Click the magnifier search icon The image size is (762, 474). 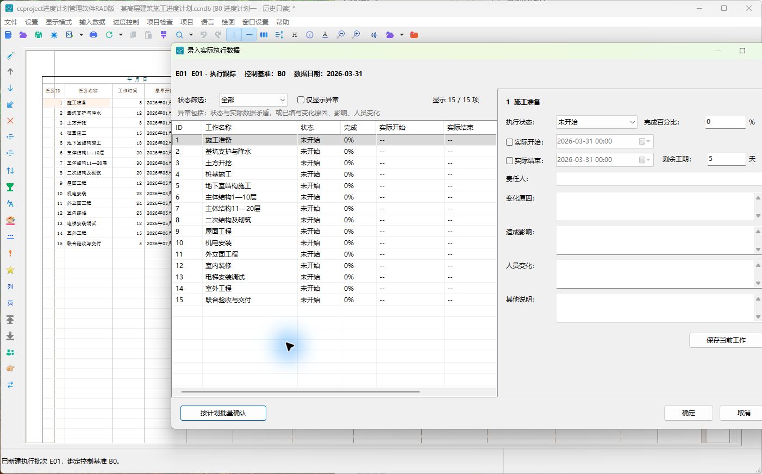coord(179,35)
